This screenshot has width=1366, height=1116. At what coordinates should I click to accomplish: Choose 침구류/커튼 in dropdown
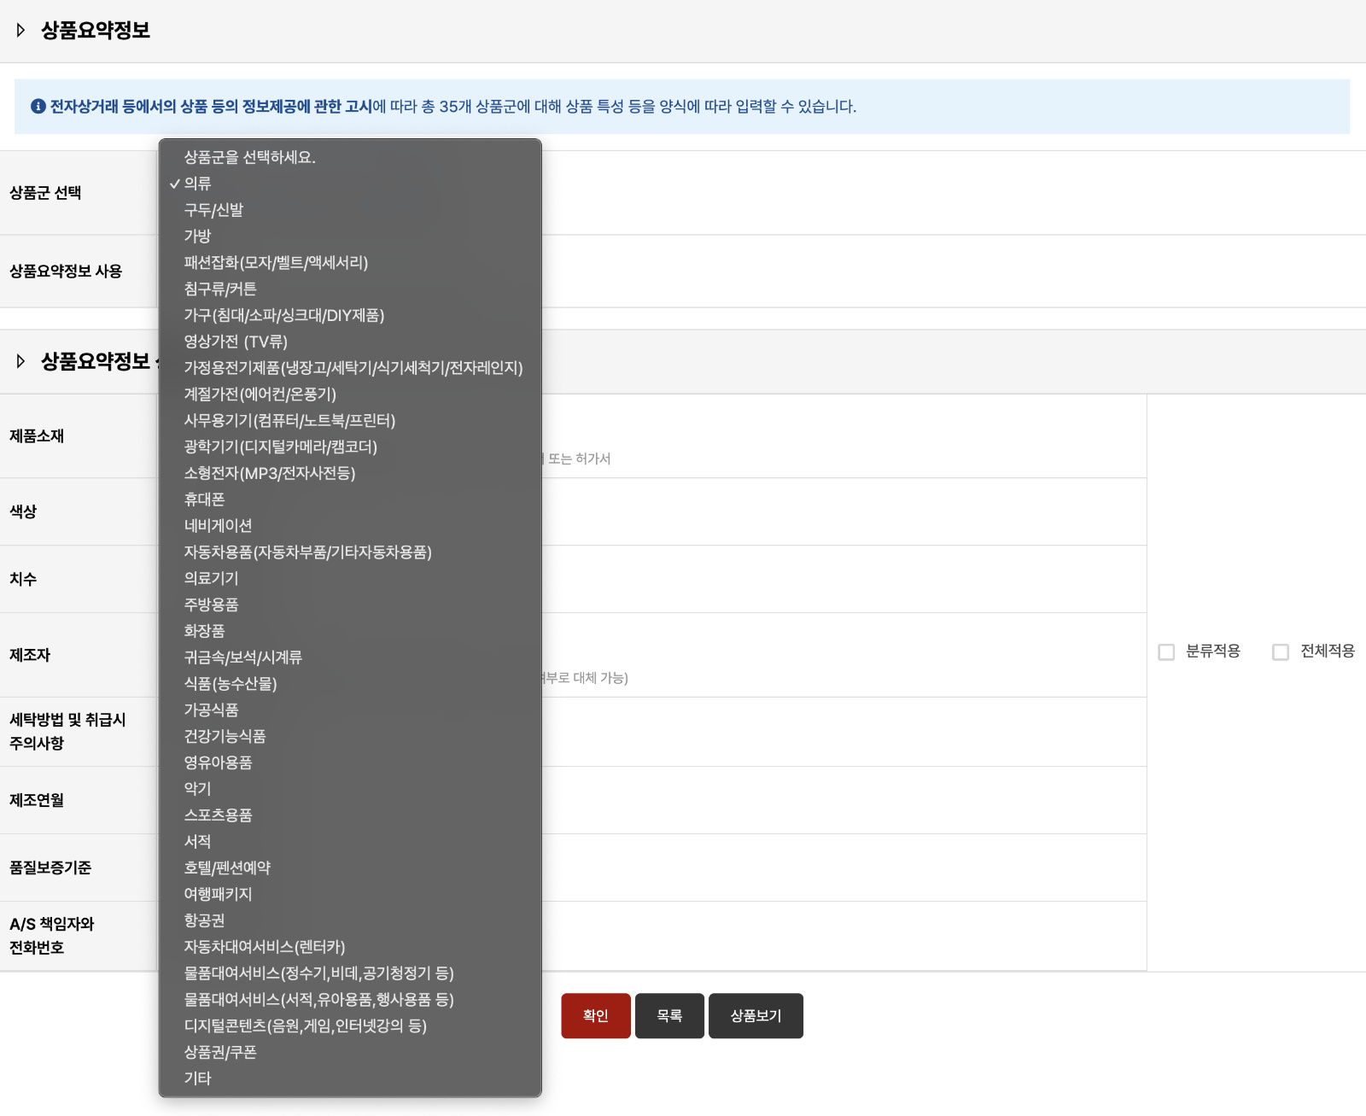click(350, 289)
